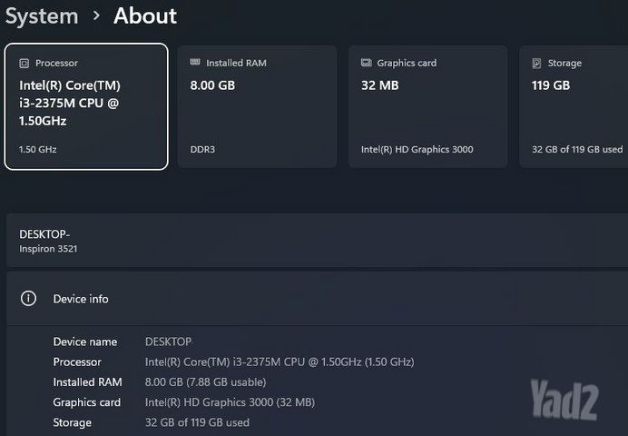The height and width of the screenshot is (436, 628).
Task: Click the Installed RAM memory icon
Action: pyautogui.click(x=195, y=62)
